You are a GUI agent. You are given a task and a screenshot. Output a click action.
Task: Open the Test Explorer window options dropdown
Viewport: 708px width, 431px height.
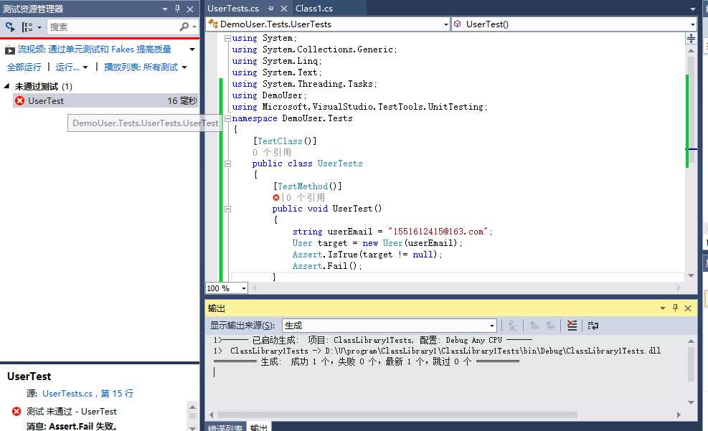coord(165,9)
